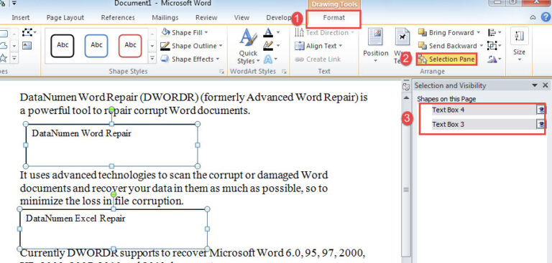552x263 pixels.
Task: Click the Send Backward icon
Action: (x=423, y=46)
